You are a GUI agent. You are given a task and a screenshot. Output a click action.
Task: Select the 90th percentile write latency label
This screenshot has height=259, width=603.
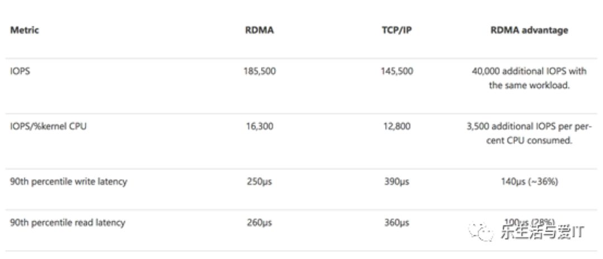[x=69, y=181]
